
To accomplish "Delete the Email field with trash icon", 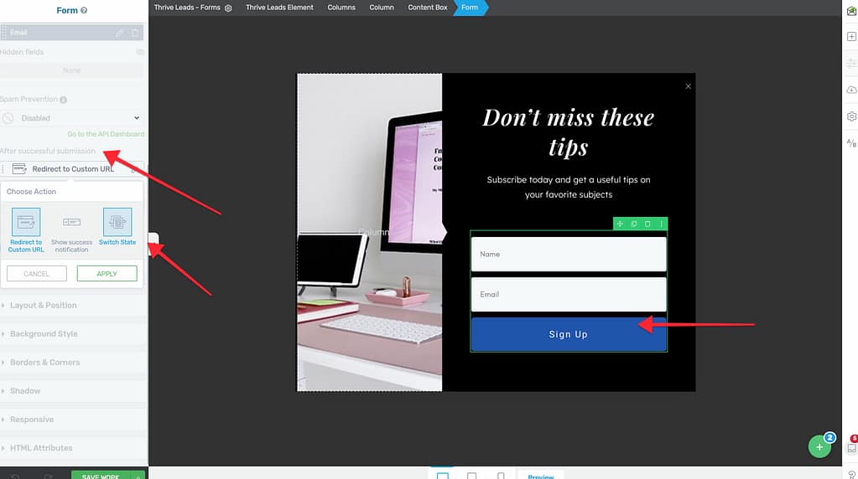I will [135, 33].
